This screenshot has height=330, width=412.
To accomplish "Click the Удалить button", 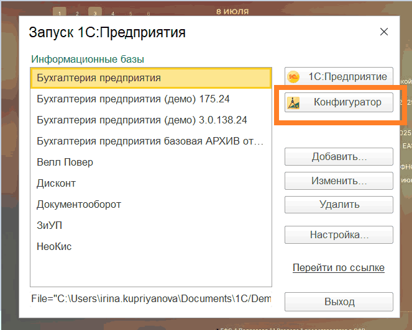I will click(x=339, y=205).
